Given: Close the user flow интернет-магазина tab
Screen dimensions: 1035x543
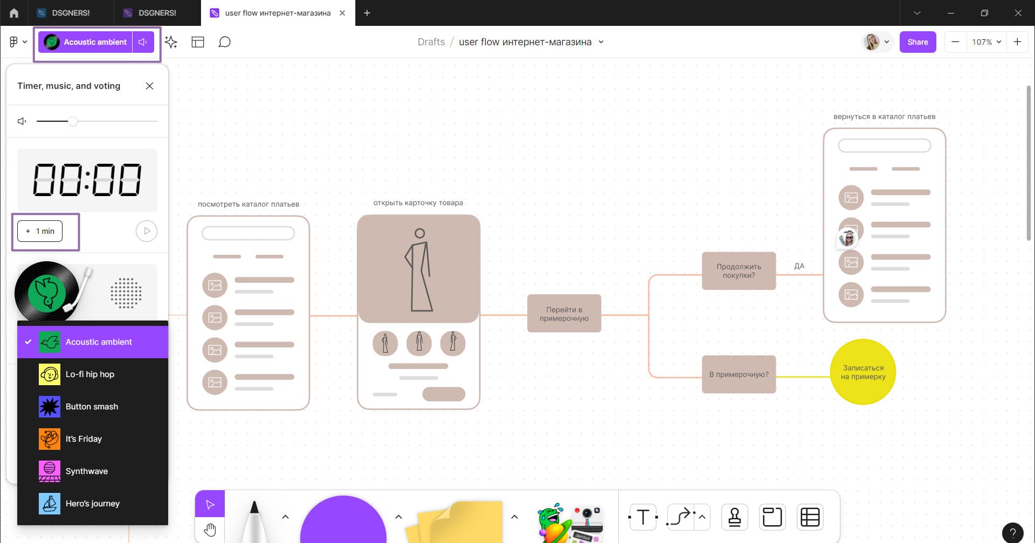Looking at the screenshot, I should [342, 13].
